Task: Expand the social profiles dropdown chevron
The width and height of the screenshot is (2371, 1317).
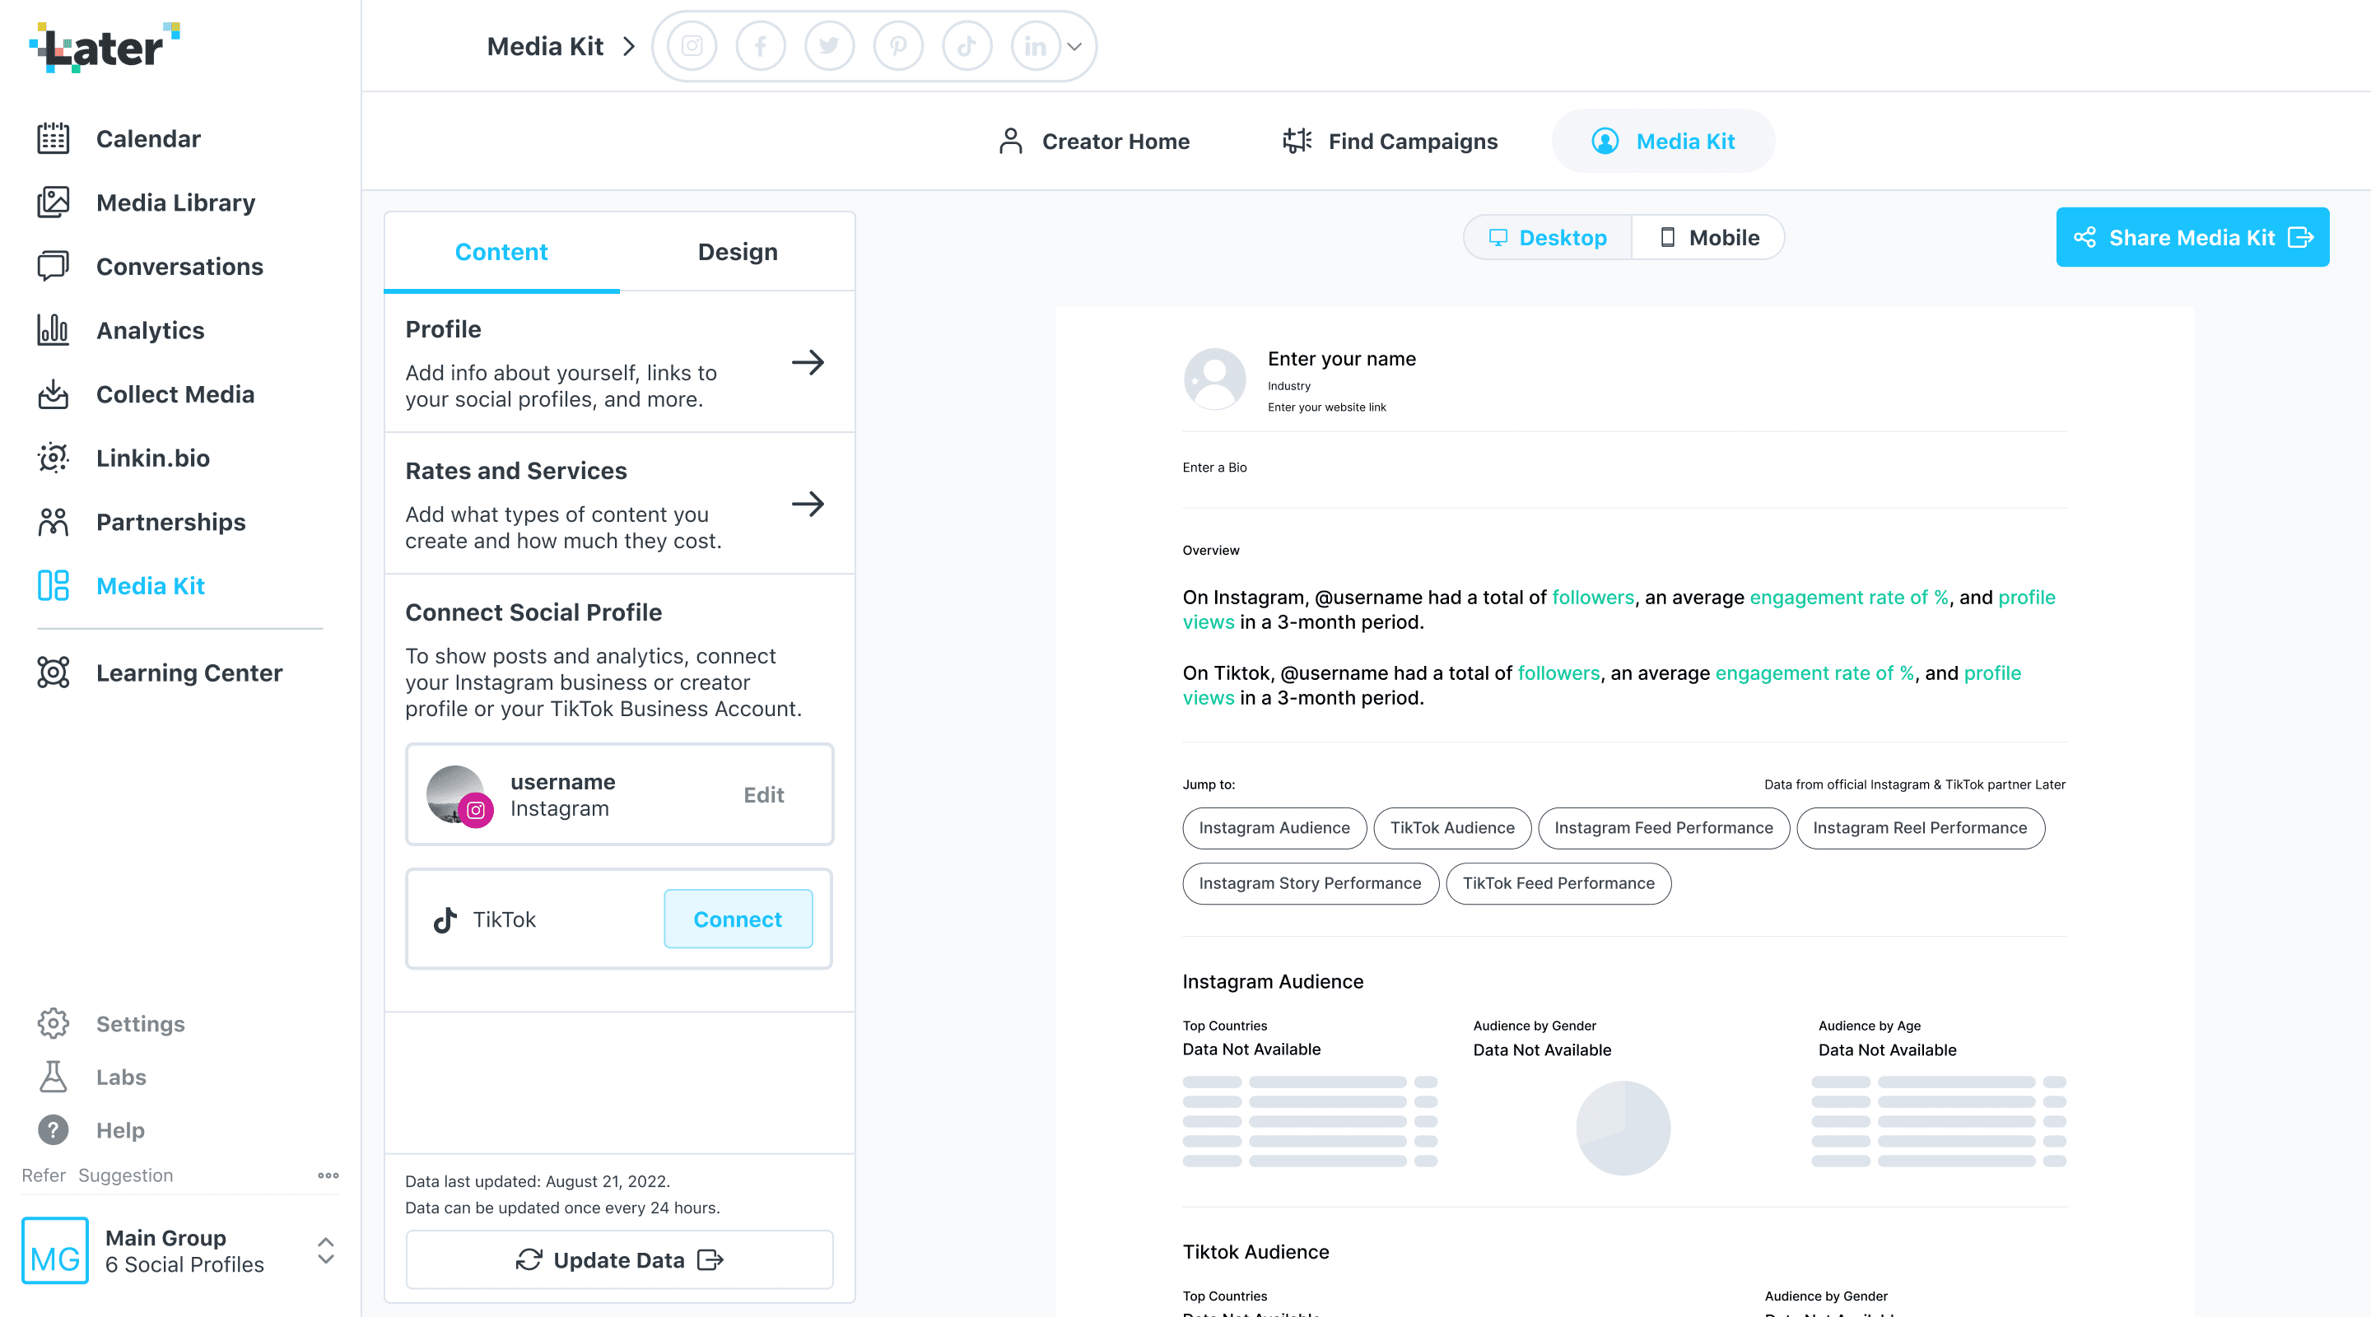Action: point(1074,46)
